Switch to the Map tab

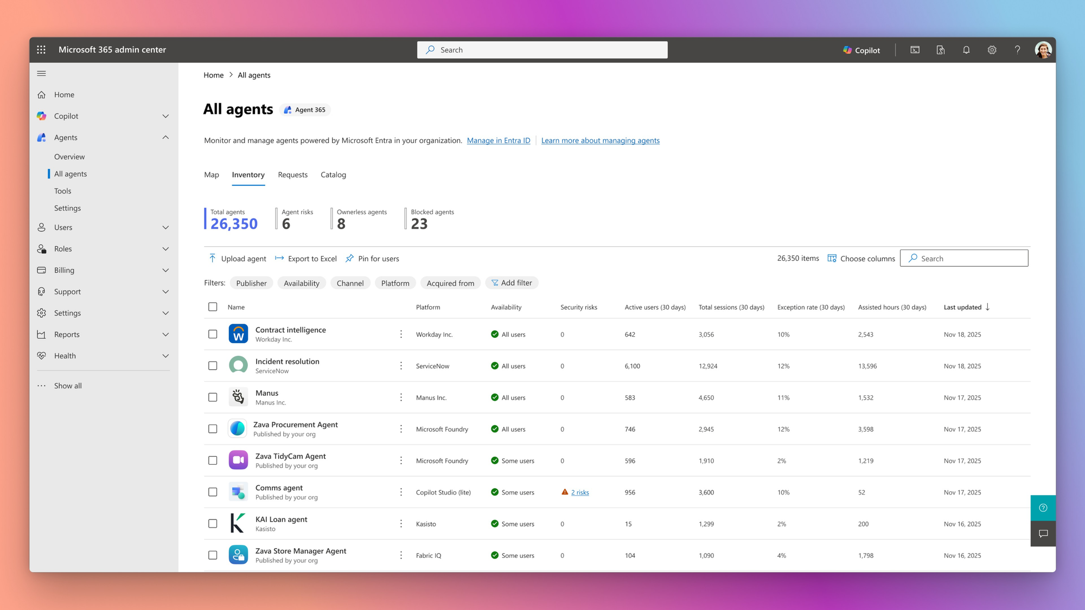click(211, 175)
